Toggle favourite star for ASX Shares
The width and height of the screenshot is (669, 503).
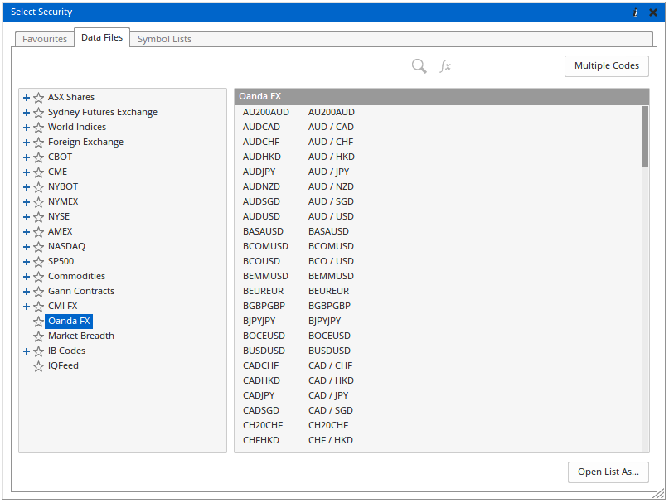click(x=38, y=98)
